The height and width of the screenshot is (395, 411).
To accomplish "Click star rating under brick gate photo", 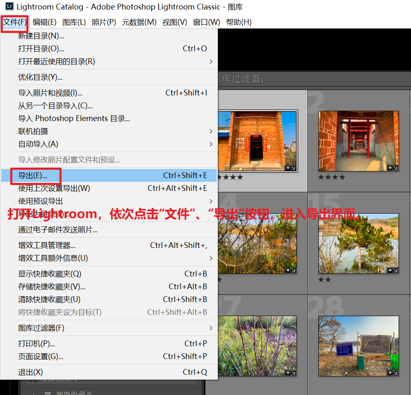I will coord(231,177).
